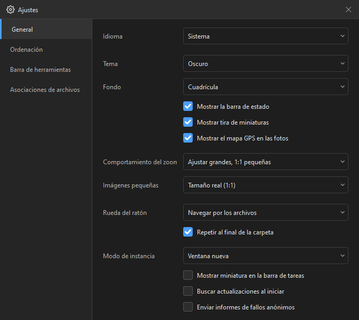
Task: Enable Enviar informes de fallos anónimos
Action: click(188, 307)
